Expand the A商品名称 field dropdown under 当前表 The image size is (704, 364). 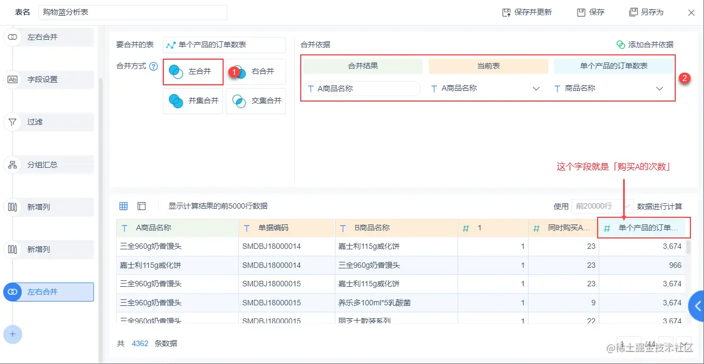pos(536,87)
